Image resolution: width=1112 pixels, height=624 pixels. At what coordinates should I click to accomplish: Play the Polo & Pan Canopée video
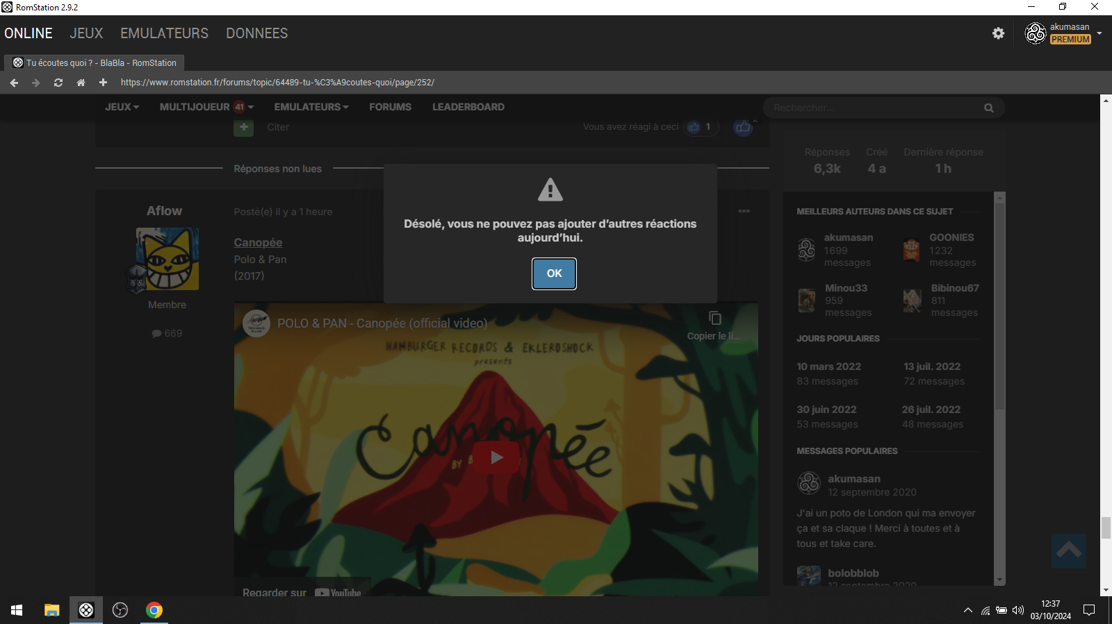(496, 457)
